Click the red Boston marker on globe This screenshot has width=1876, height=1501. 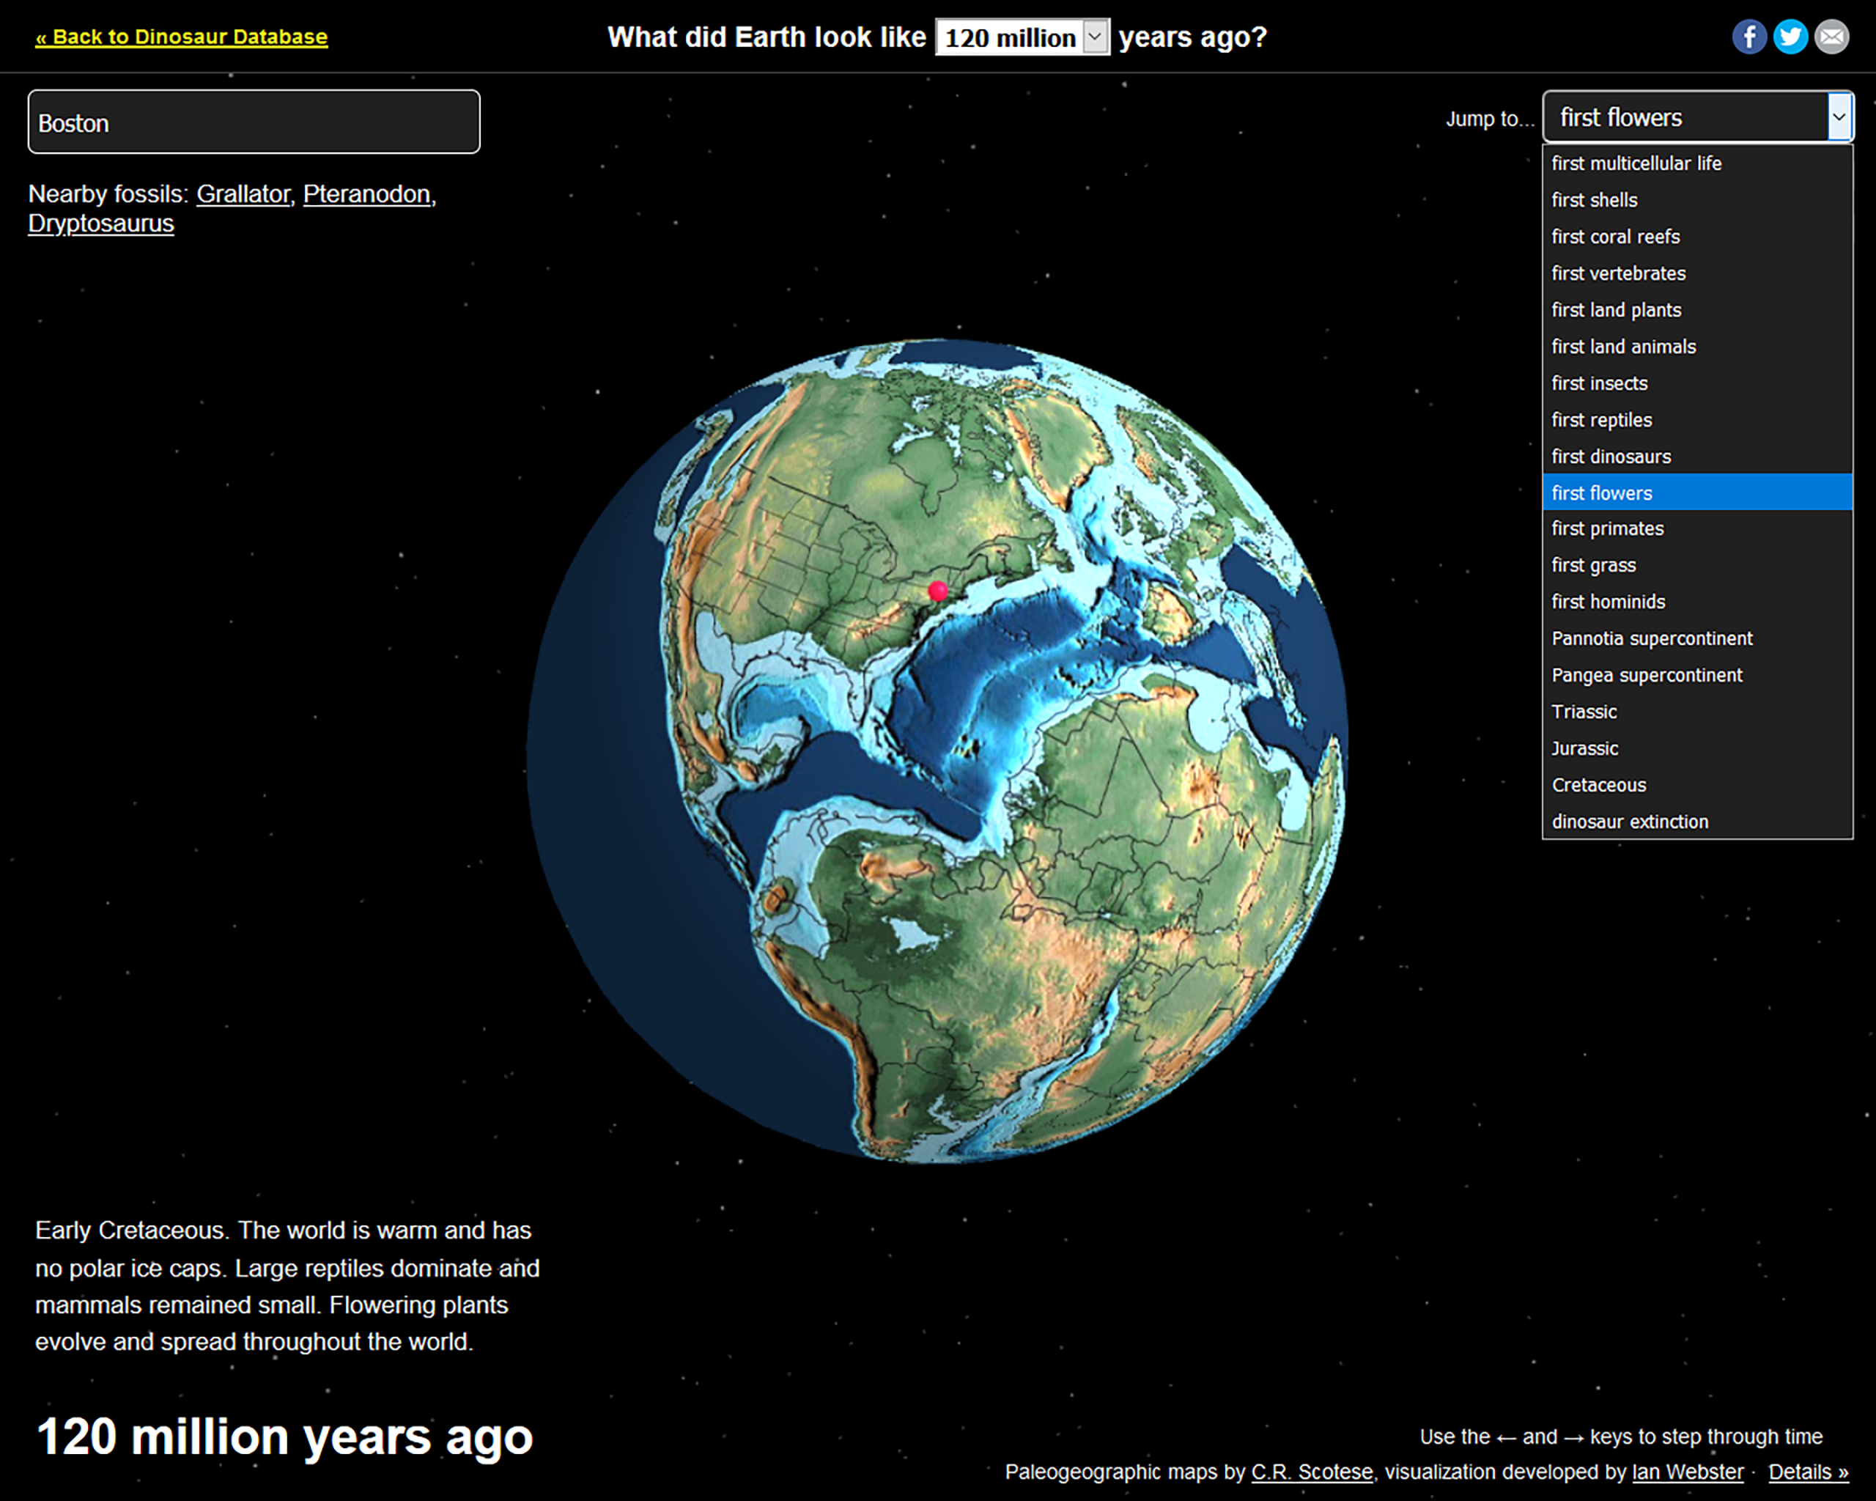937,591
